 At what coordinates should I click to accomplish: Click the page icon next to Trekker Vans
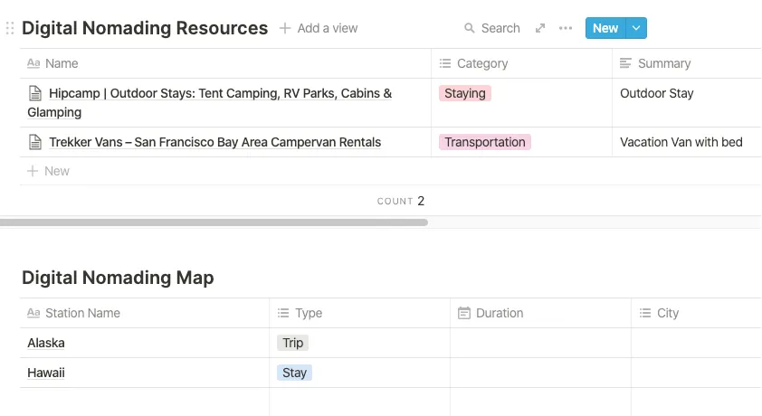coord(35,142)
